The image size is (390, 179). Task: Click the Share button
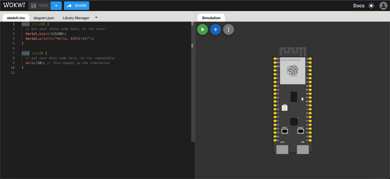click(76, 6)
